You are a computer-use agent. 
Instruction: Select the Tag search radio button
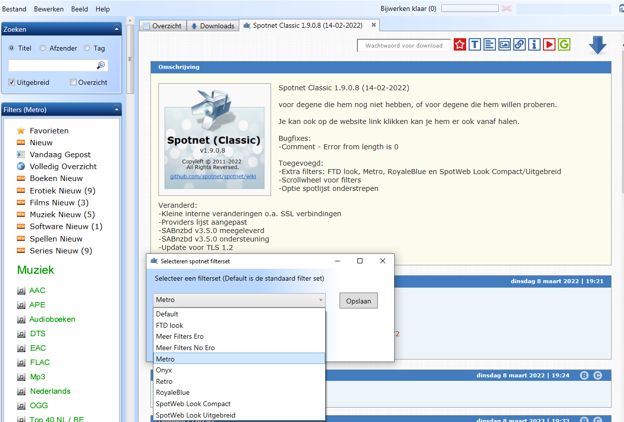coord(87,48)
